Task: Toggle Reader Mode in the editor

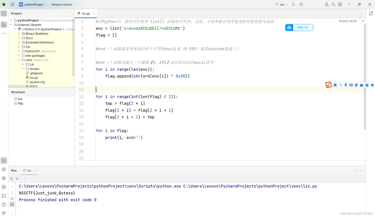Action: point(348,21)
